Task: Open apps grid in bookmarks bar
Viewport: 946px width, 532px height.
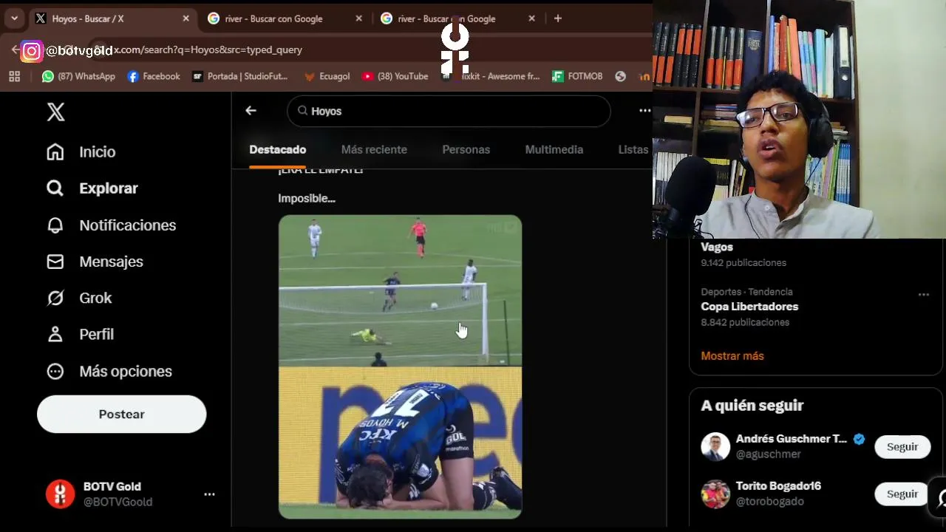Action: pos(14,76)
